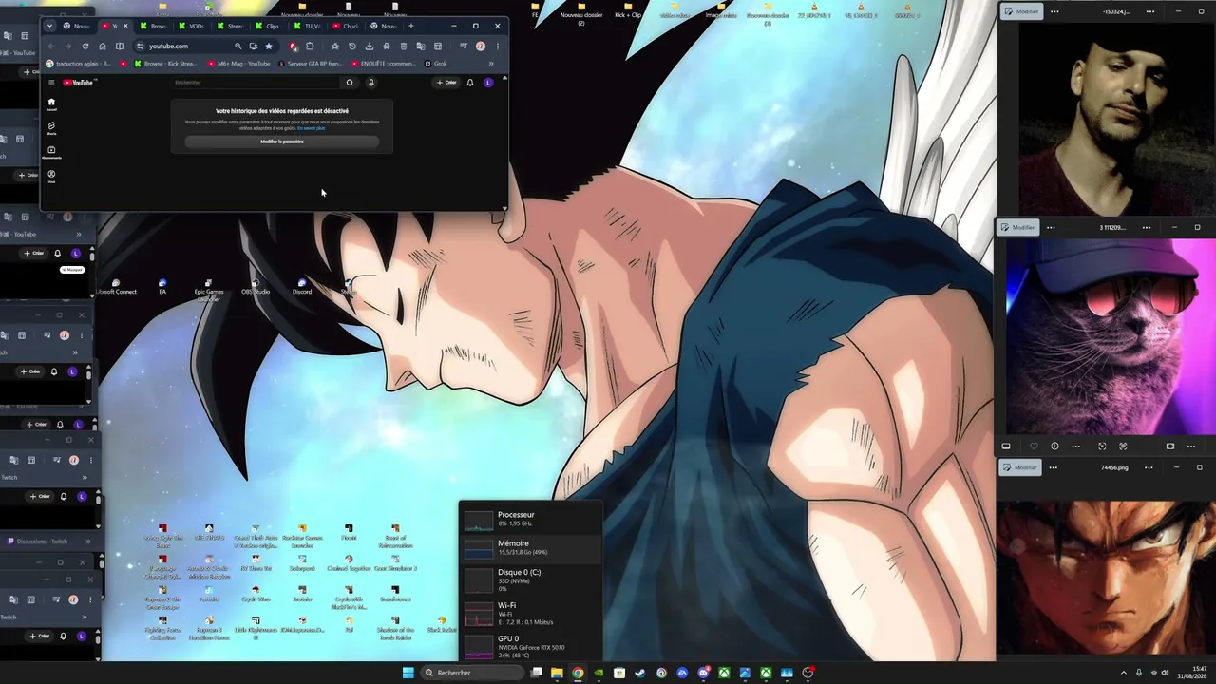
Task: Start YouTube voice search with the microphone
Action: (x=370, y=83)
